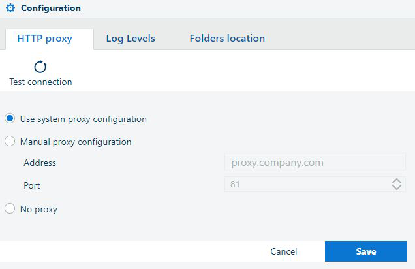Switch to the HTTP proxy tab
The width and height of the screenshot is (415, 269).
[44, 39]
